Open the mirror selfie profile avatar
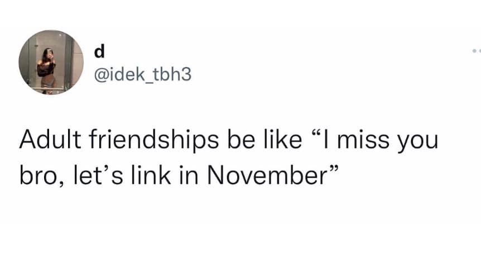481x266 pixels. coord(51,63)
